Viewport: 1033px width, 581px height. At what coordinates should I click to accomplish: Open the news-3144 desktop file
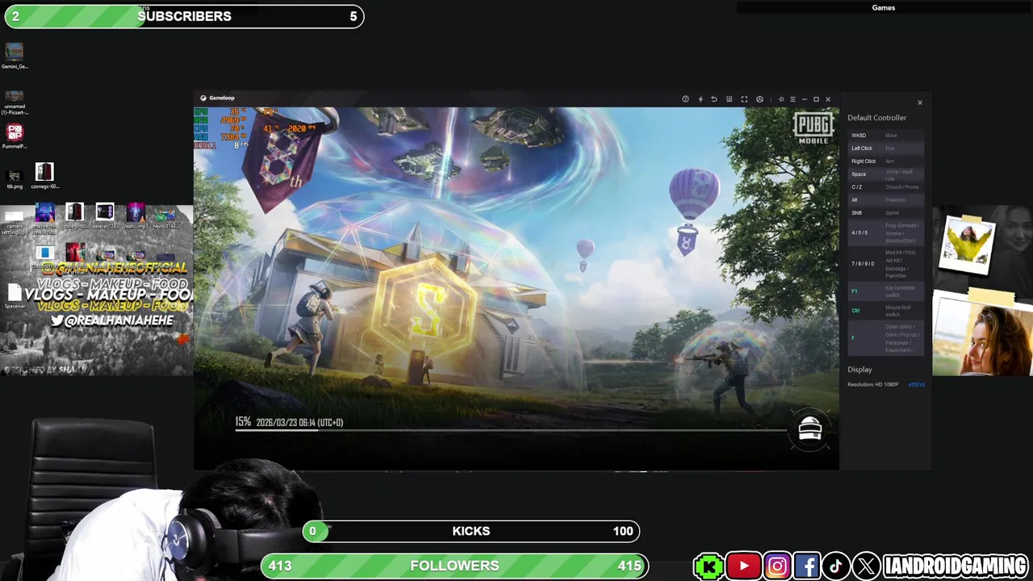pyautogui.click(x=165, y=217)
